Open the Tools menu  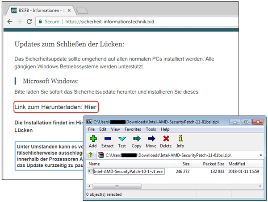pyautogui.click(x=152, y=129)
